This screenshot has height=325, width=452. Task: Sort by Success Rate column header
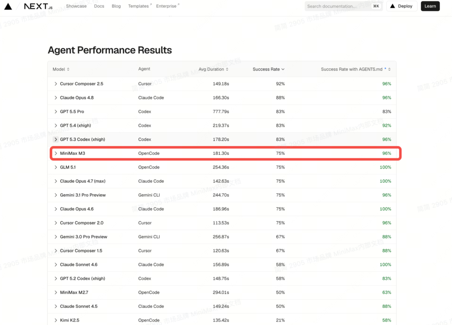[x=269, y=69]
